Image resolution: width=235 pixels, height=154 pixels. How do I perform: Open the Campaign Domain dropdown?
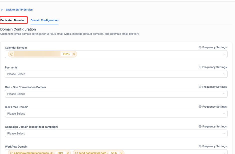(116, 133)
